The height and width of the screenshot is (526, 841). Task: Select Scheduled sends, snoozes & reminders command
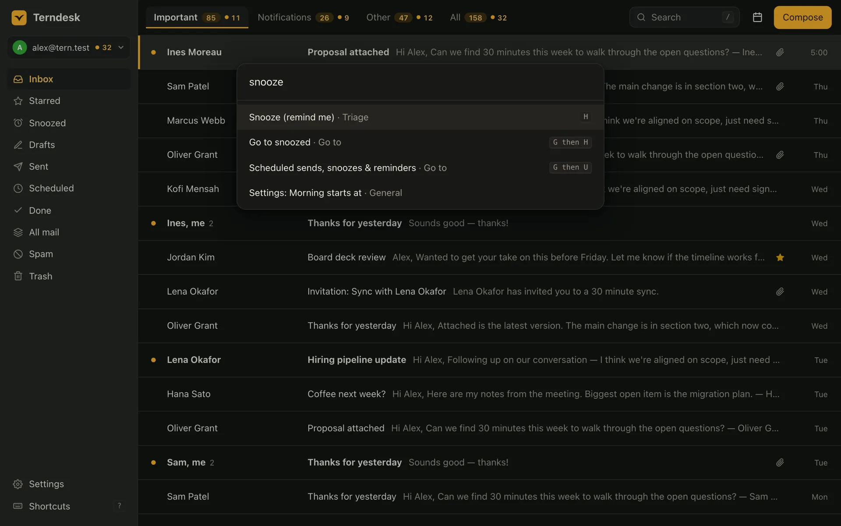coord(420,167)
